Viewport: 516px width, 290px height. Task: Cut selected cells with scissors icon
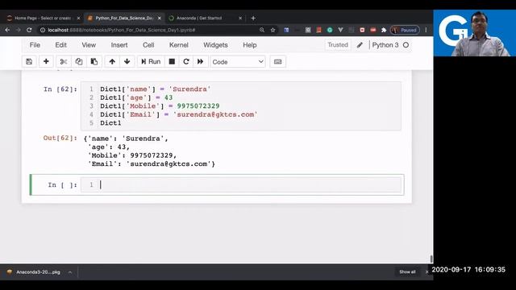(64, 61)
